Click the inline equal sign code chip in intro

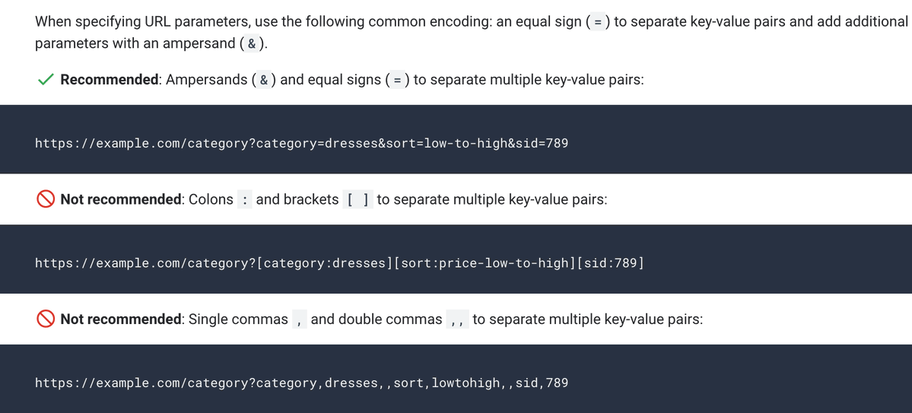[598, 22]
